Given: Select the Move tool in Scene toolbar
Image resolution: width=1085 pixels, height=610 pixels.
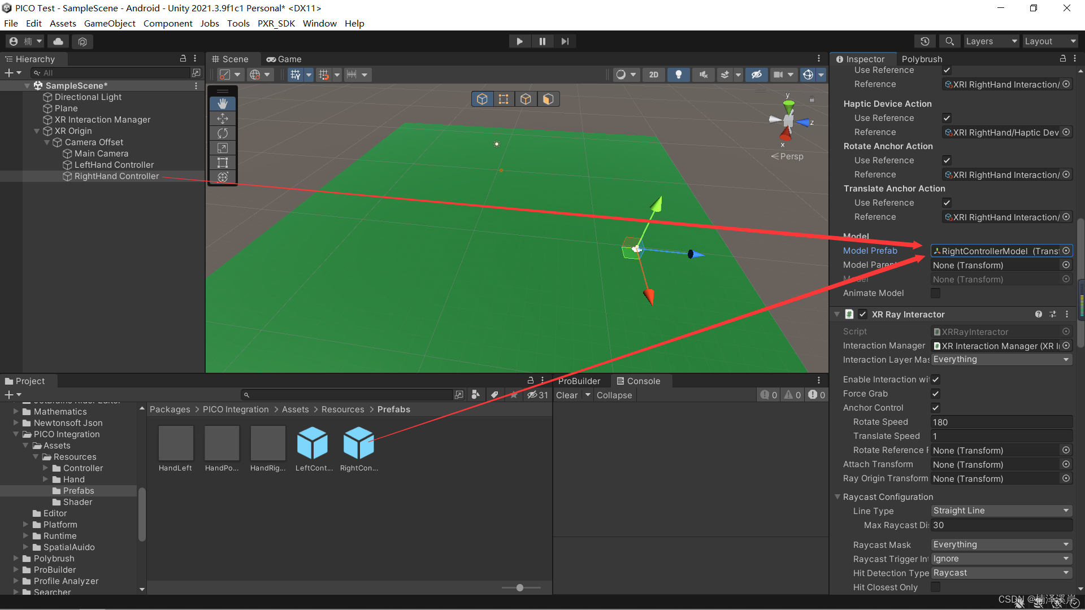Looking at the screenshot, I should pos(223,119).
